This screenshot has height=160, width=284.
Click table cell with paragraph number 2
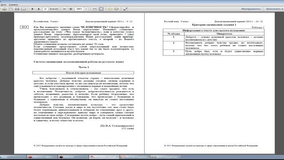(x=174, y=45)
